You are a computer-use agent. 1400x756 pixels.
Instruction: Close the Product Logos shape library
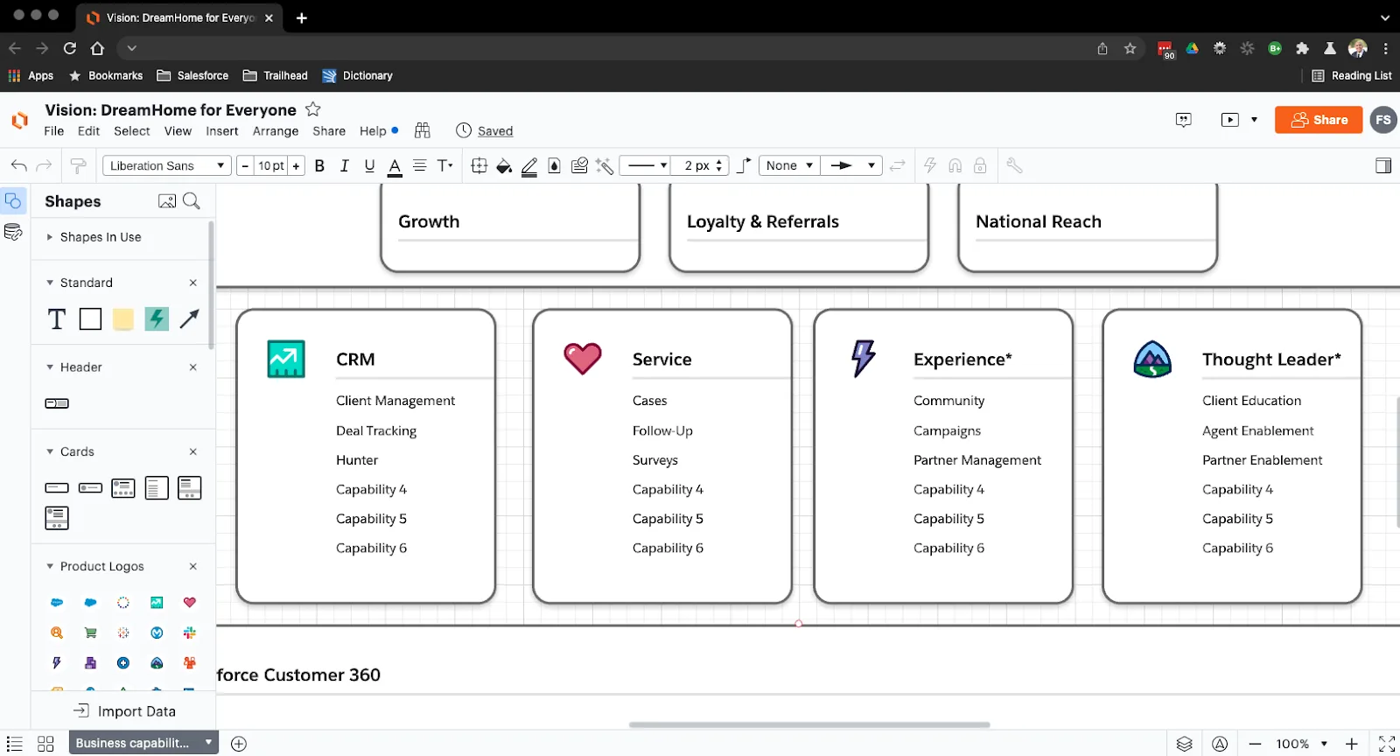pos(193,566)
